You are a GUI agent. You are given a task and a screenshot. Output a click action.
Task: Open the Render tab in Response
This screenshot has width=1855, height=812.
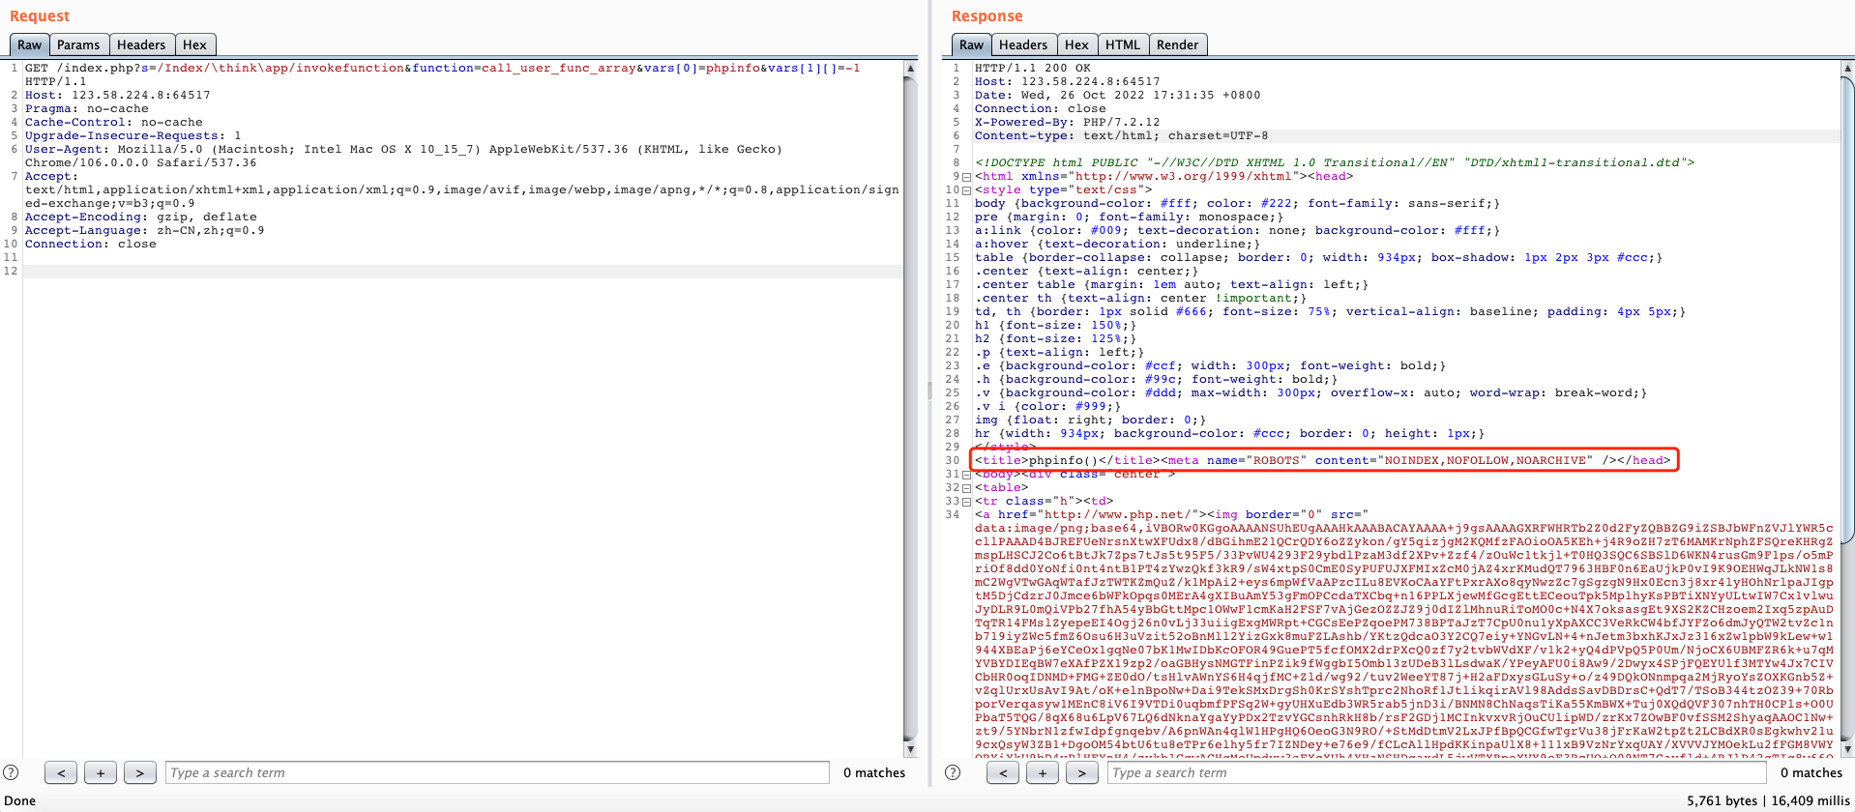tap(1177, 44)
